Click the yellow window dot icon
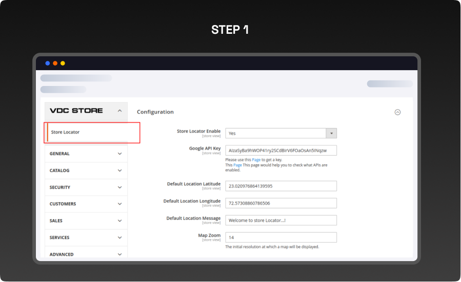Screen dimensions: 461x282 63,63
